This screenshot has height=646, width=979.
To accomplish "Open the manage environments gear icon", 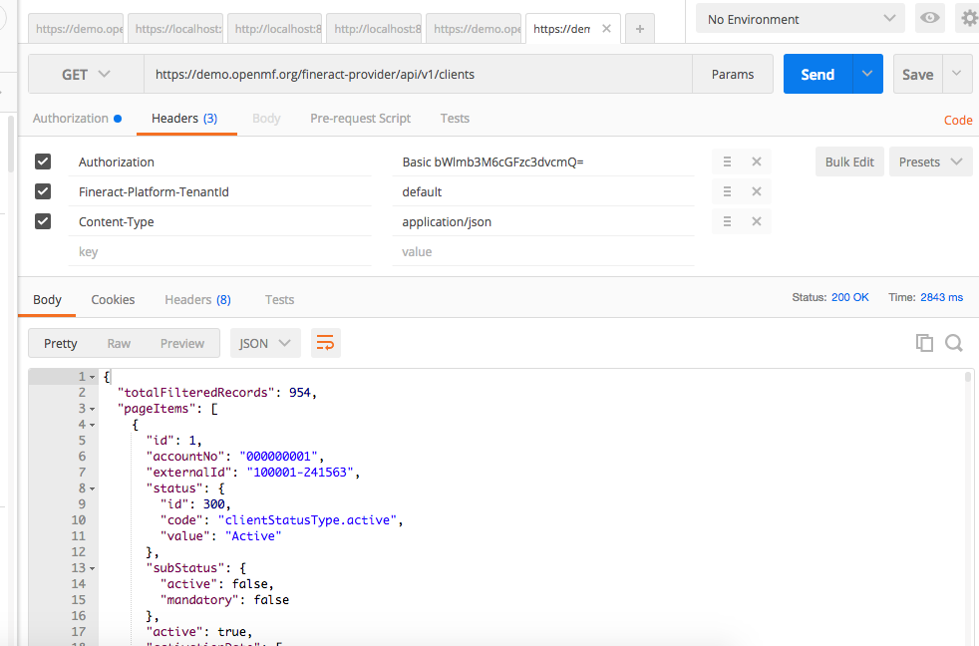I will tap(968, 19).
